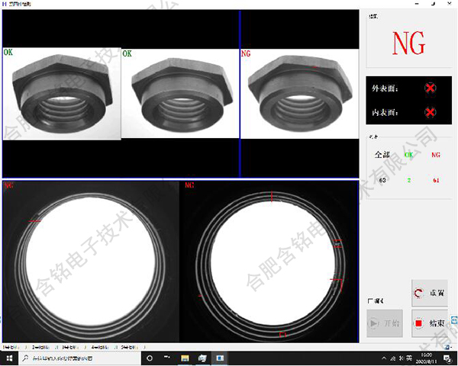Screen dimensions: 458x366
Task: Click the 重置 (Reset) button
Action: click(429, 293)
